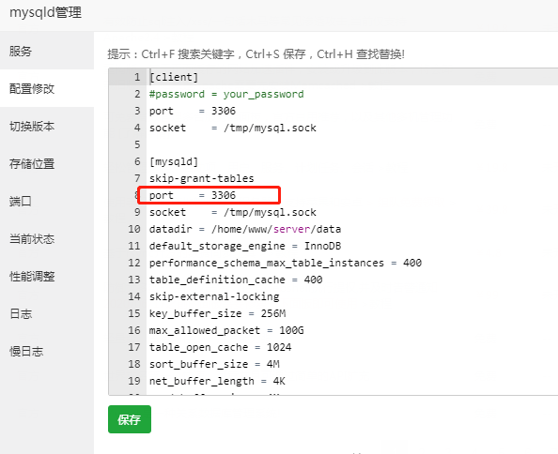View the 当前状态 tab
The width and height of the screenshot is (558, 454).
47,238
